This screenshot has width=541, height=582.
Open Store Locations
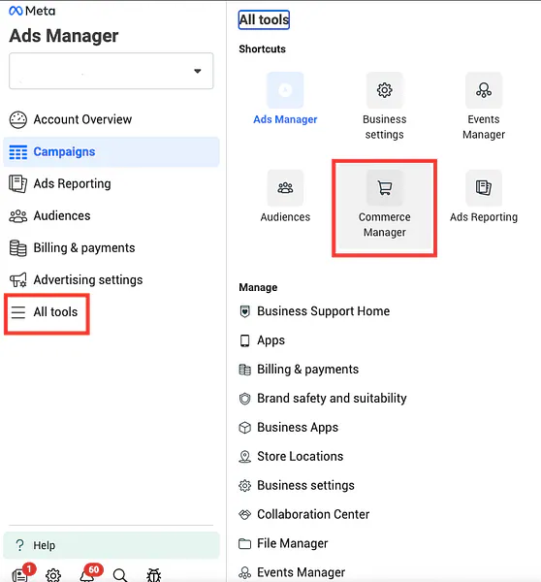(x=291, y=457)
